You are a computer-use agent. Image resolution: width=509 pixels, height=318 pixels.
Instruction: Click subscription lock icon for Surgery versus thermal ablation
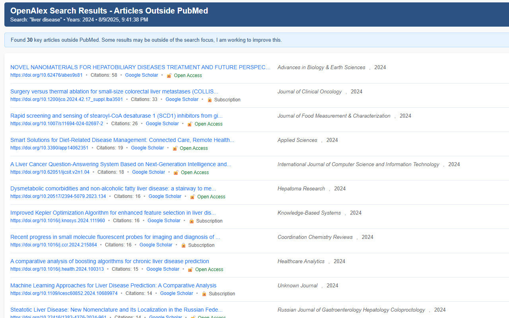point(210,100)
